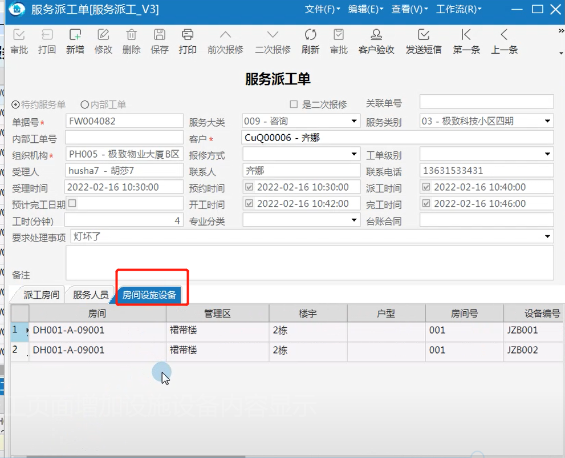Open 工单级别 dropdown arrow
The height and width of the screenshot is (458, 565).
[547, 154]
